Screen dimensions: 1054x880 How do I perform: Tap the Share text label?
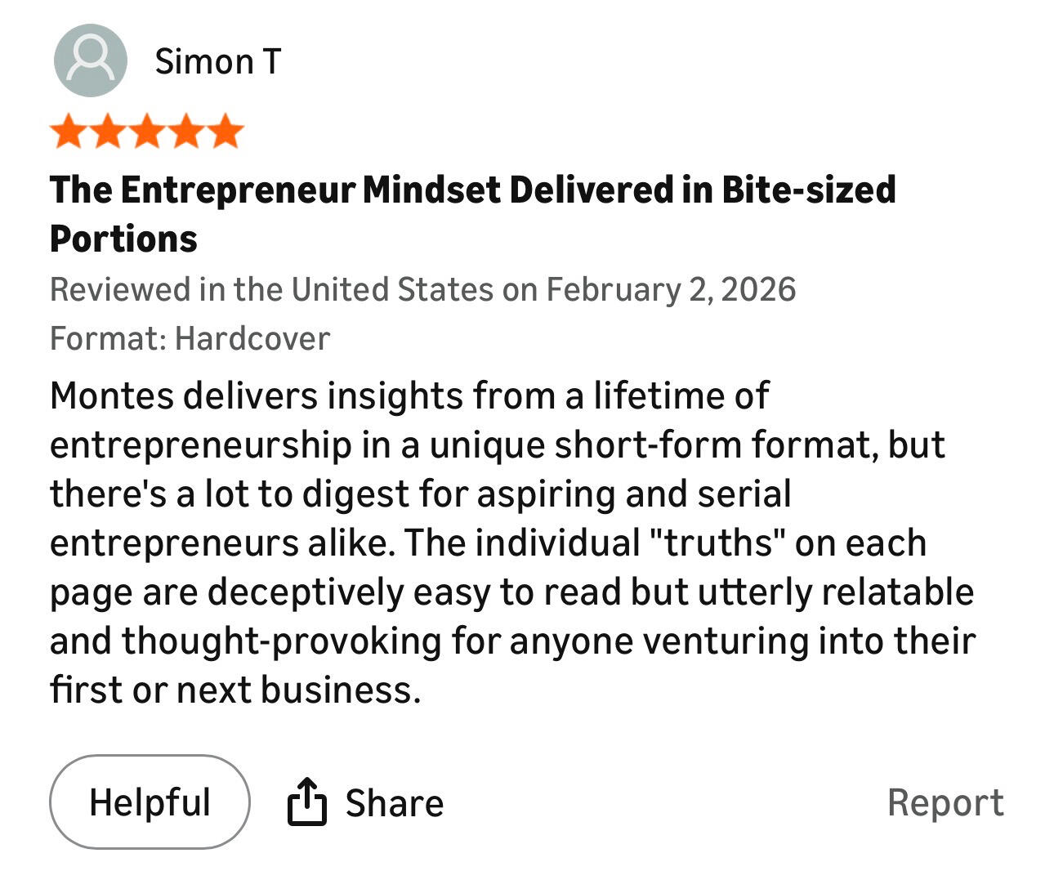click(395, 803)
